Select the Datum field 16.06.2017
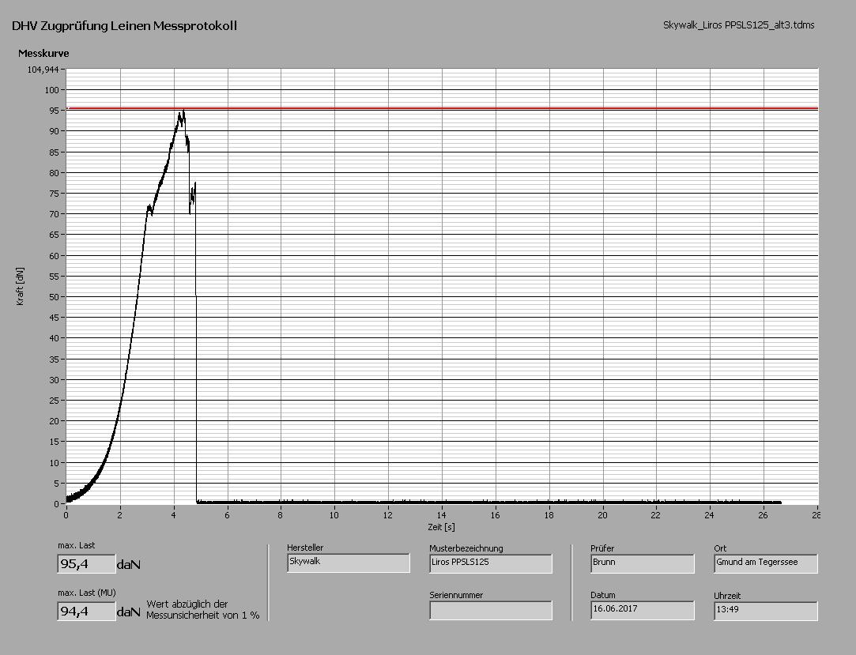The height and width of the screenshot is (655, 856). (x=643, y=610)
